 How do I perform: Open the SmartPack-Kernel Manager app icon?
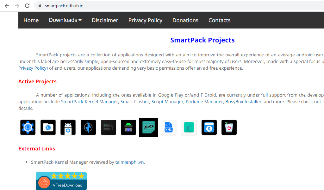(28, 127)
